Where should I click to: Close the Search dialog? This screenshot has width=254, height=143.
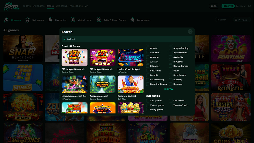(x=190, y=32)
